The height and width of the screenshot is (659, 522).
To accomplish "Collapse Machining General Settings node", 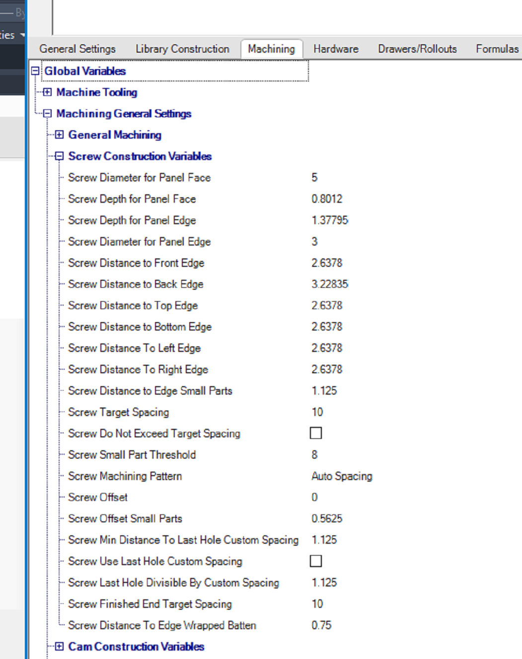I will pos(47,113).
